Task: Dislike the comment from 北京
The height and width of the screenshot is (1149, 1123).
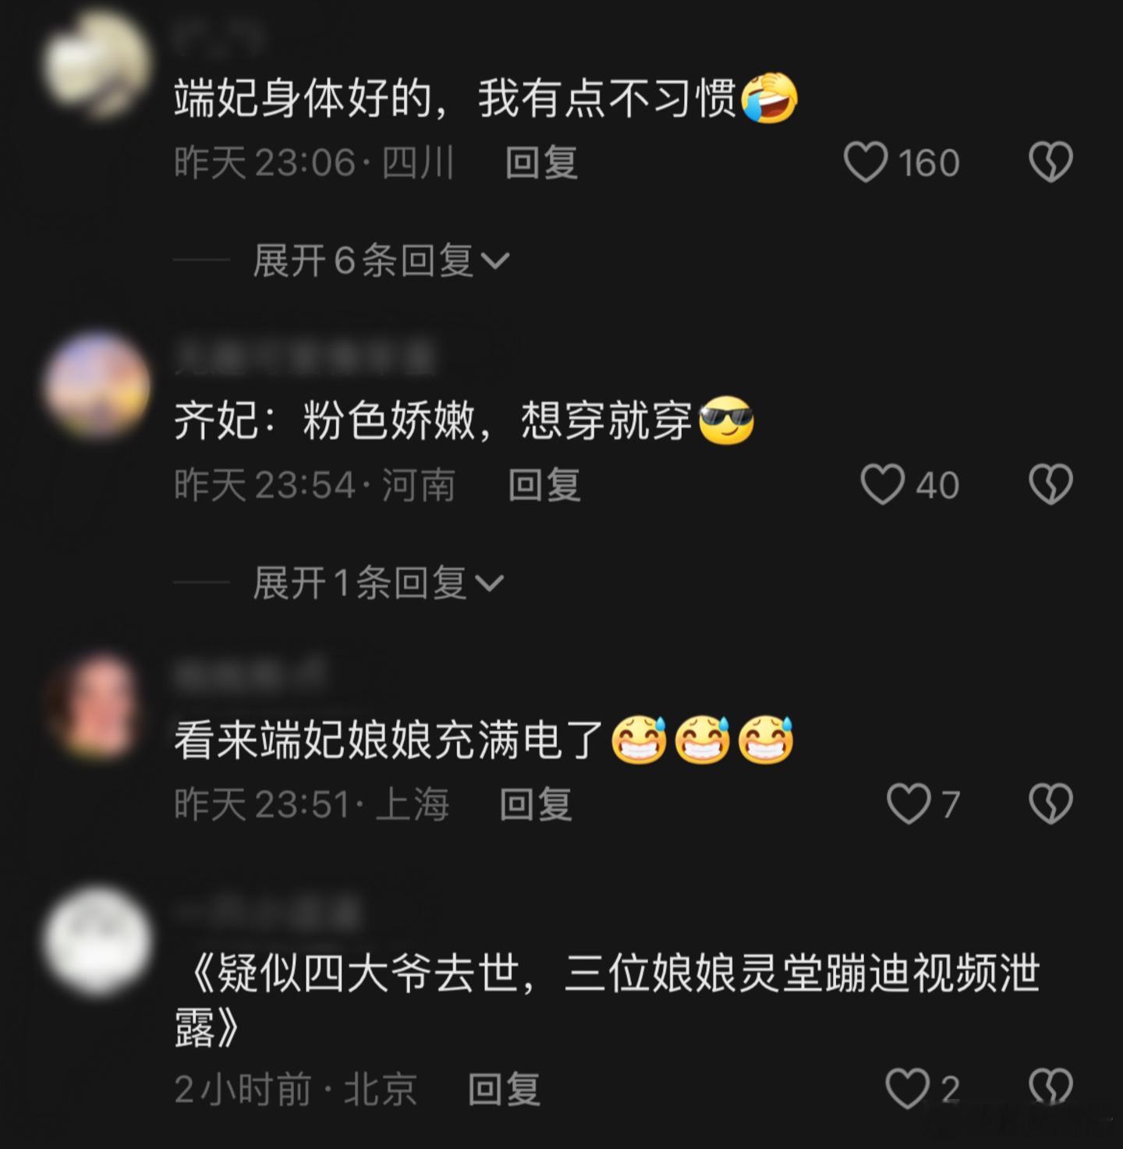Action: tap(1050, 1087)
